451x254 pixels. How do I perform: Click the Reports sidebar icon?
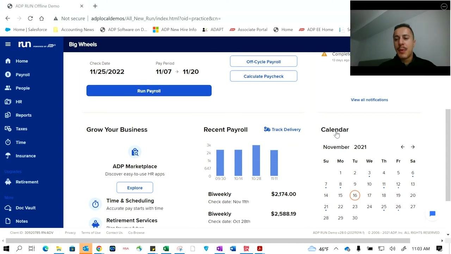8,115
